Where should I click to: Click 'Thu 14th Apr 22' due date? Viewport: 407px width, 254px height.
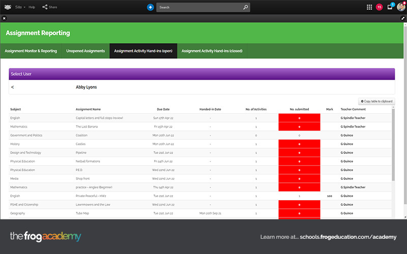tap(163, 187)
